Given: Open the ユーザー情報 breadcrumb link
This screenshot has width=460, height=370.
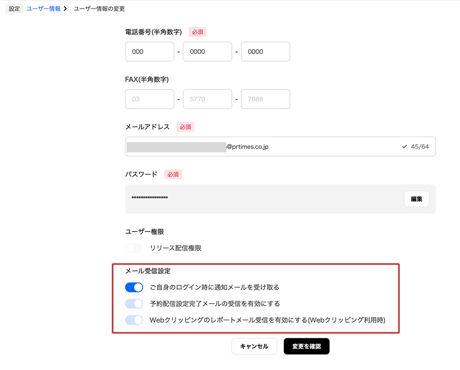Looking at the screenshot, I should tap(44, 9).
